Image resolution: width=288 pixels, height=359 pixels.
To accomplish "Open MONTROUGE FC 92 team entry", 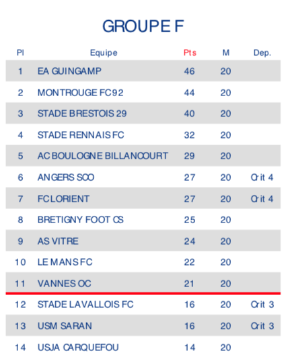I will (x=81, y=93).
